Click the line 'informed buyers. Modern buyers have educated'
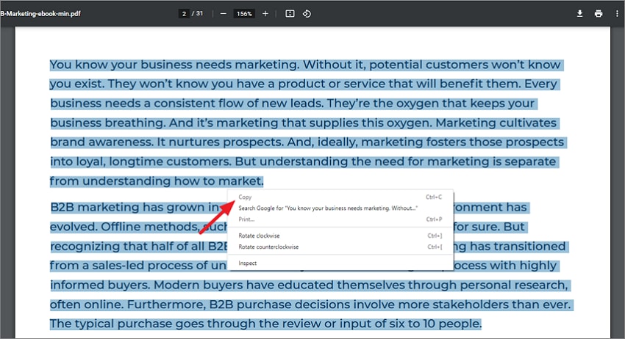This screenshot has height=339, width=625. click(x=310, y=285)
